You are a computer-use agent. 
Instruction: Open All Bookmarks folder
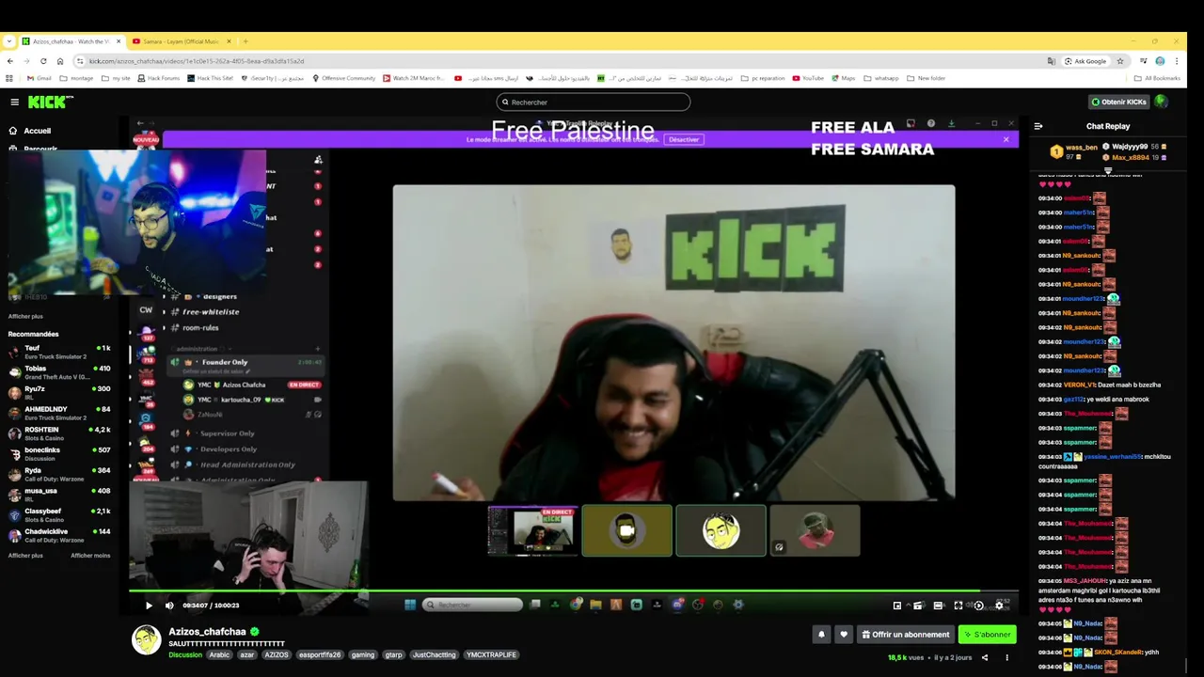(1157, 78)
